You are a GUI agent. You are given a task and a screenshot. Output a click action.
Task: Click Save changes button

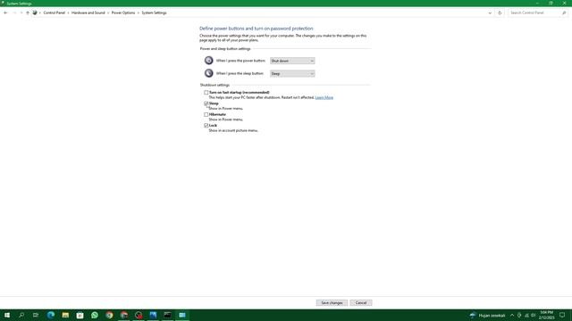pyautogui.click(x=332, y=303)
